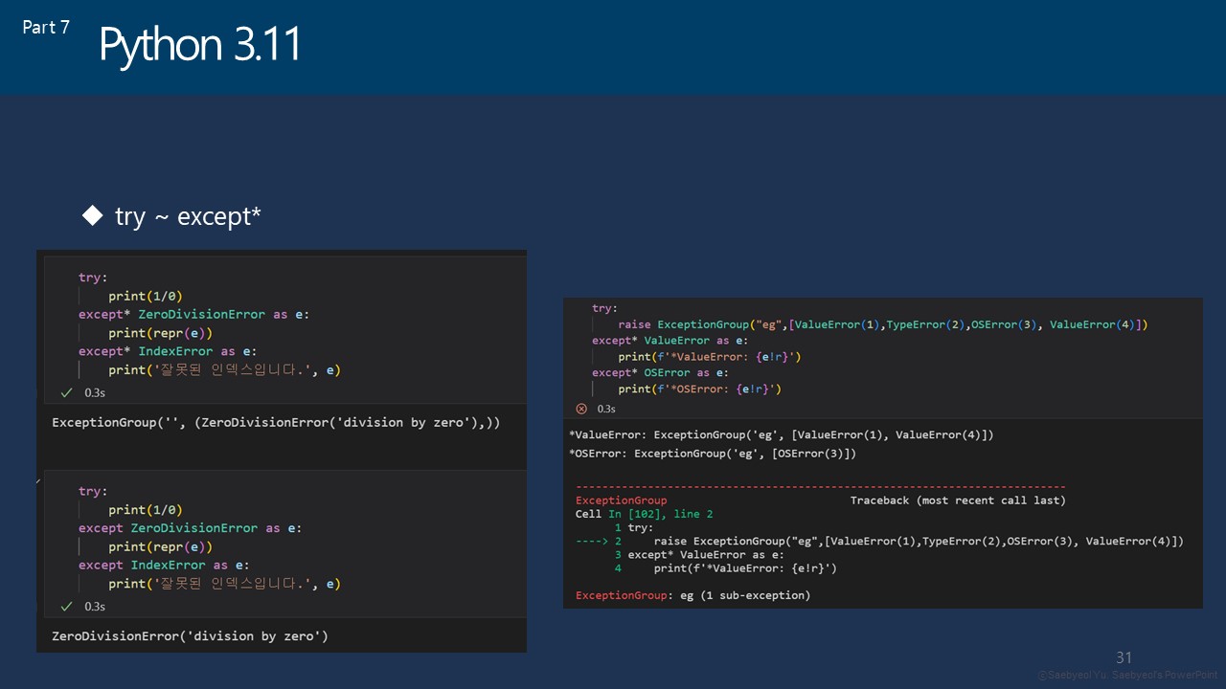This screenshot has height=689, width=1226.
Task: Click the slide title Python 3.11
Action: click(200, 45)
